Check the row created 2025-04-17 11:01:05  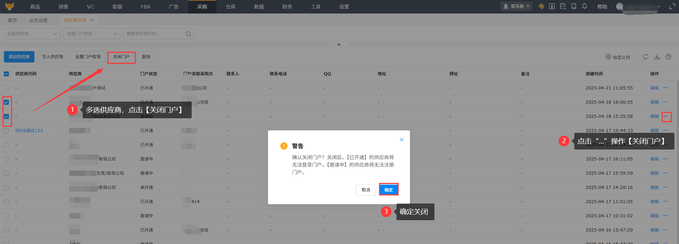tap(6, 202)
